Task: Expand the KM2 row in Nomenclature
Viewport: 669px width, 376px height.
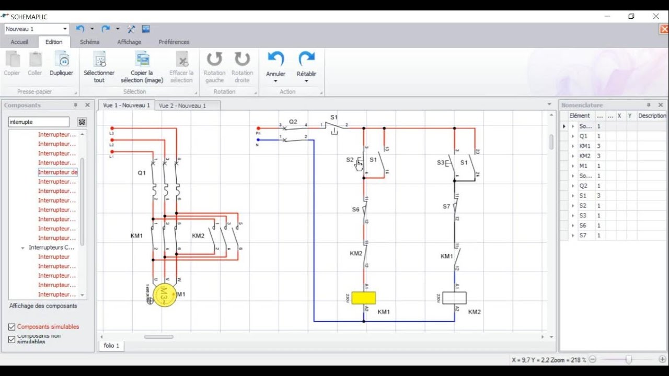Action: click(573, 156)
